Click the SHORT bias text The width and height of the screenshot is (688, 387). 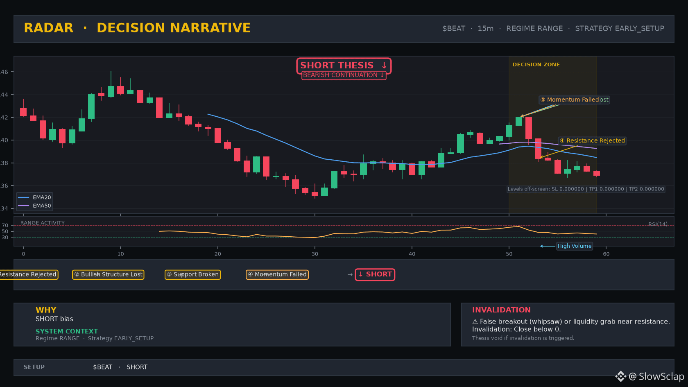[x=54, y=319]
